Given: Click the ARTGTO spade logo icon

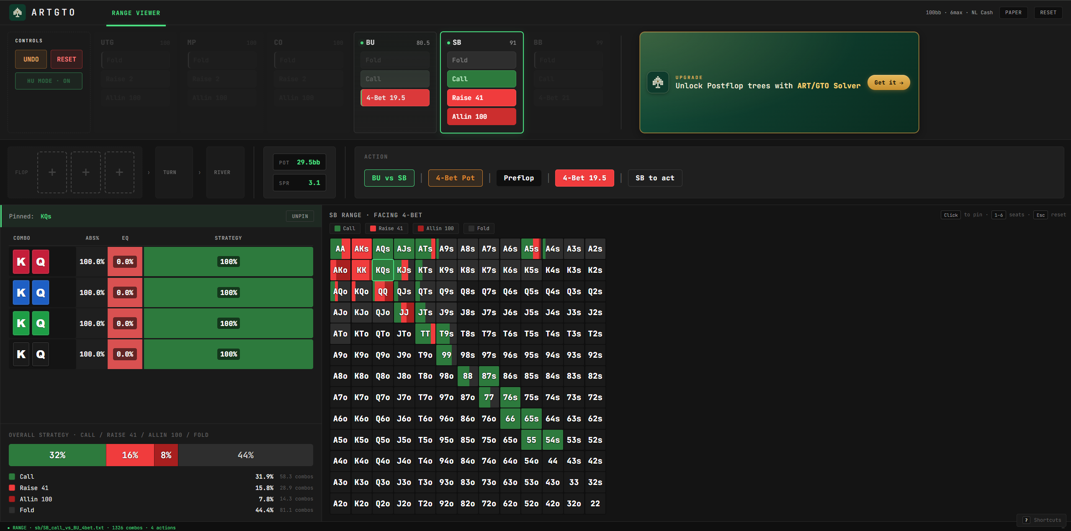Looking at the screenshot, I should [17, 13].
